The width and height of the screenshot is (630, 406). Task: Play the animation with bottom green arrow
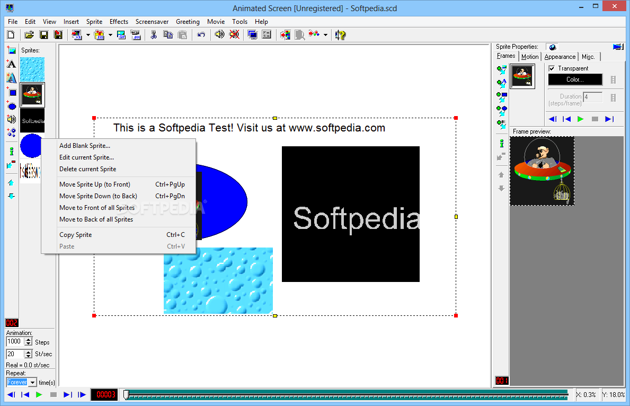point(39,395)
